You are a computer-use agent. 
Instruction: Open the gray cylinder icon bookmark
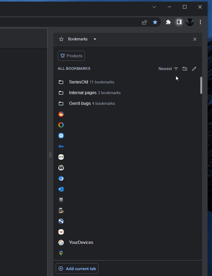[61, 210]
